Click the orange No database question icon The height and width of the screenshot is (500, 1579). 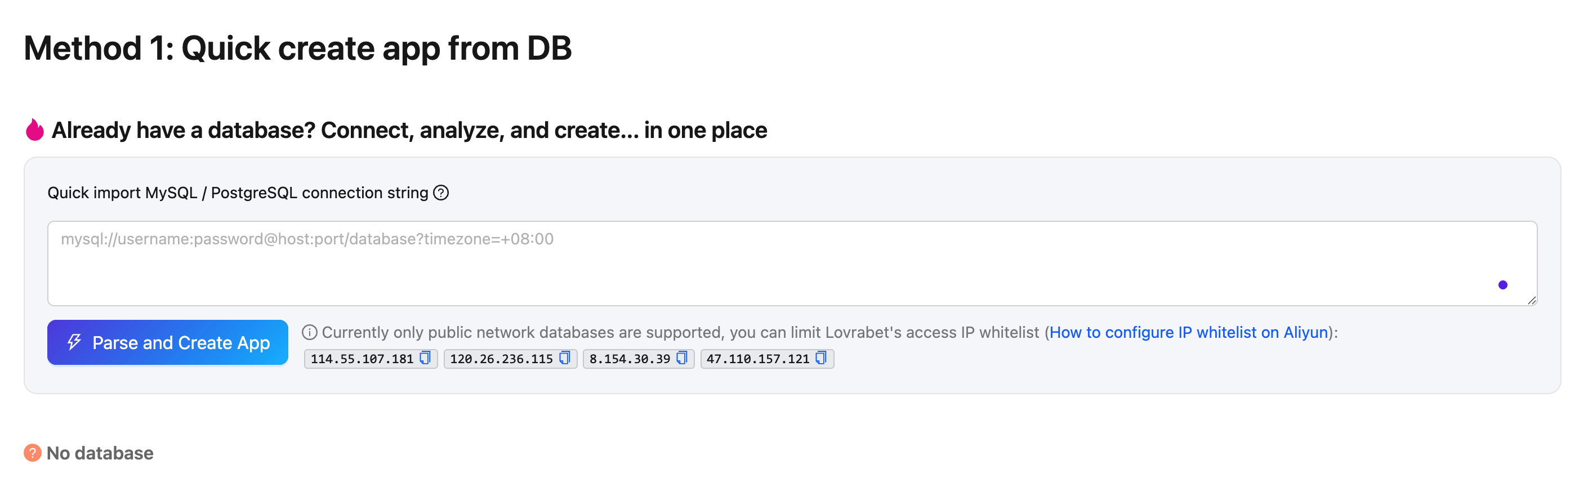click(33, 453)
